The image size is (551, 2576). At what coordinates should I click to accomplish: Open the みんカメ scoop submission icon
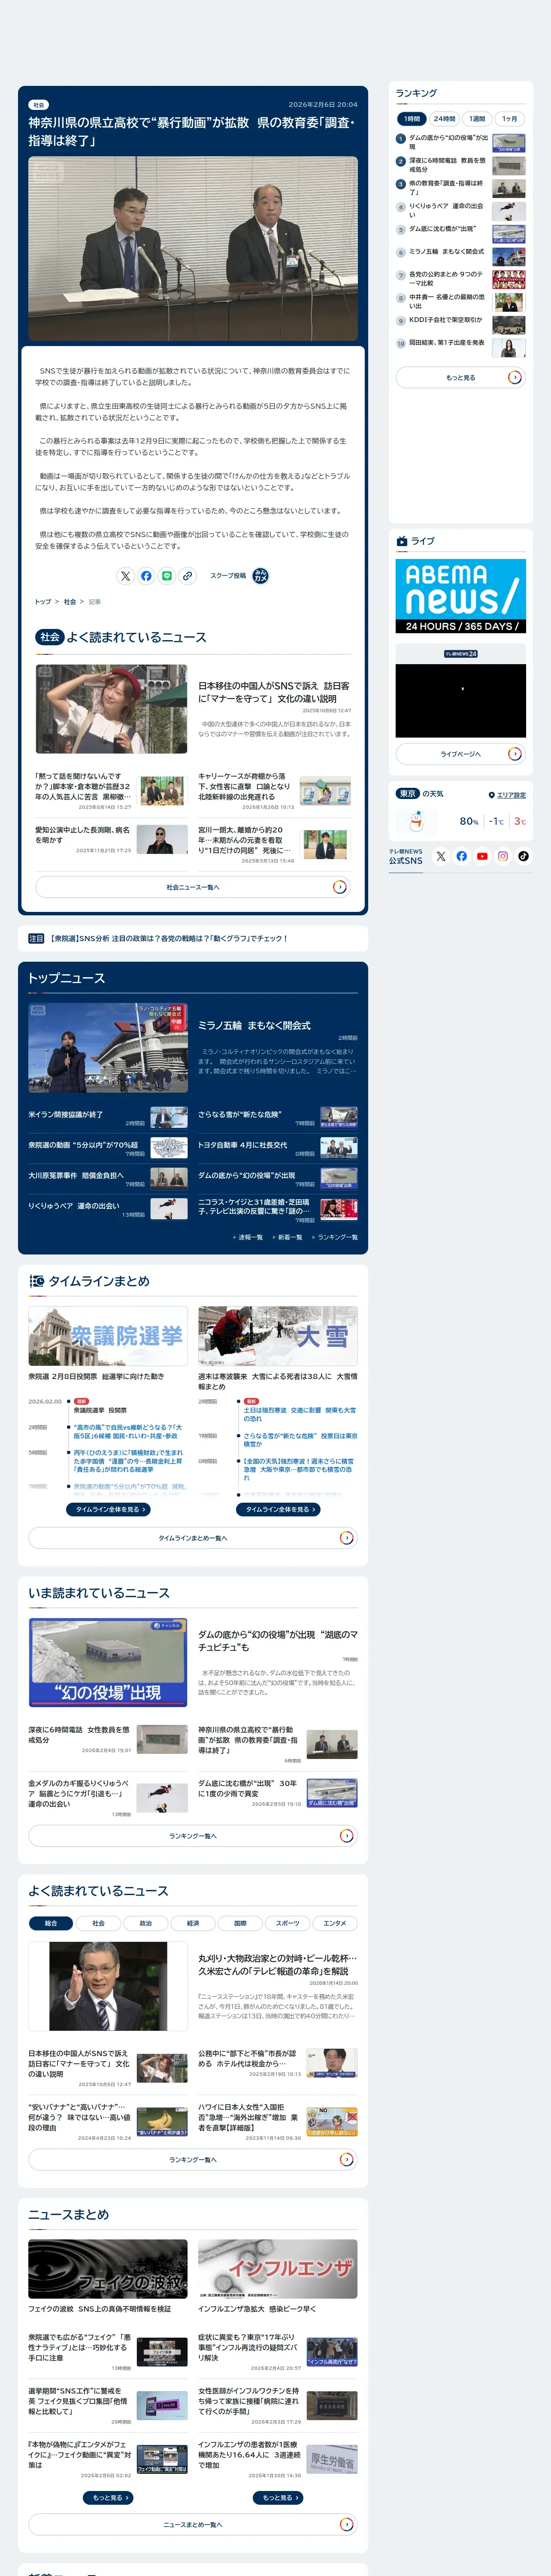pos(260,576)
